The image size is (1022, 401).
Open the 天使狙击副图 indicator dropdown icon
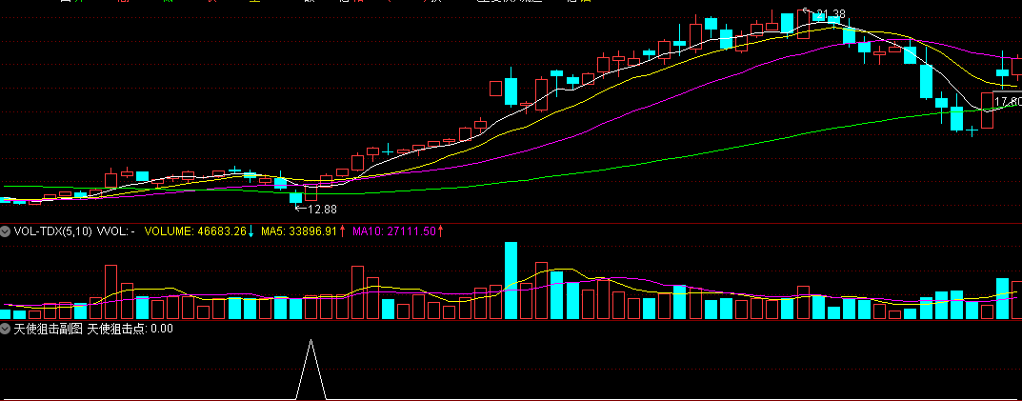pyautogui.click(x=6, y=329)
